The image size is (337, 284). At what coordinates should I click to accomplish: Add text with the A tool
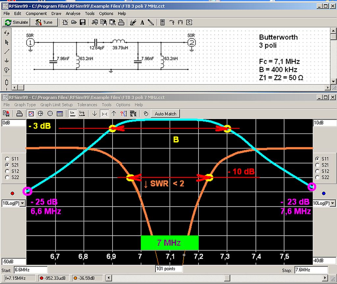pos(142,22)
